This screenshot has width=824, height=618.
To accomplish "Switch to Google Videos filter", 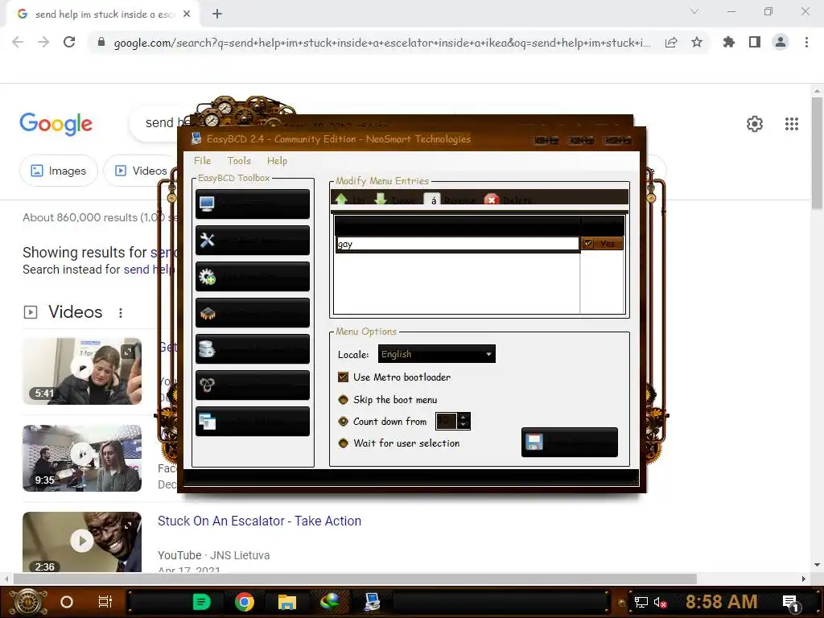I will click(141, 171).
